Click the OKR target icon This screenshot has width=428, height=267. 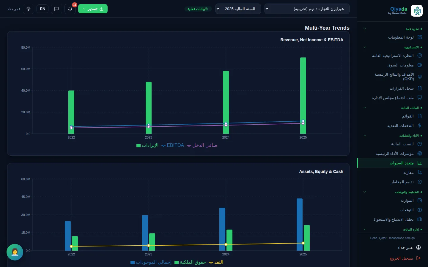pyautogui.click(x=420, y=77)
